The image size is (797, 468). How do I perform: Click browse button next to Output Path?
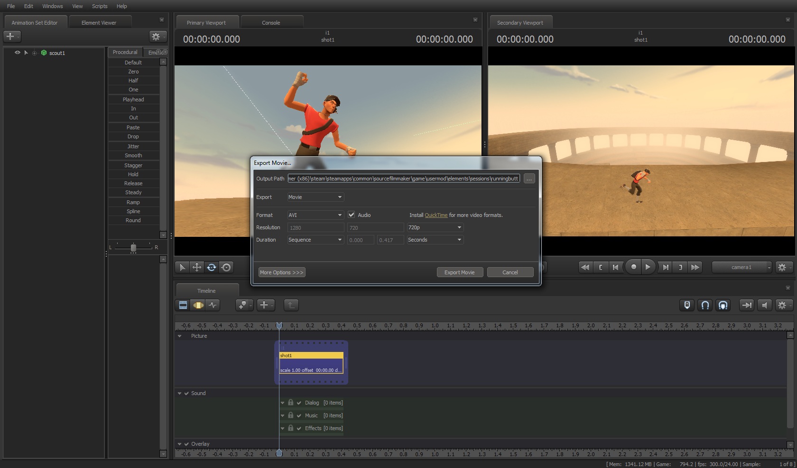529,179
